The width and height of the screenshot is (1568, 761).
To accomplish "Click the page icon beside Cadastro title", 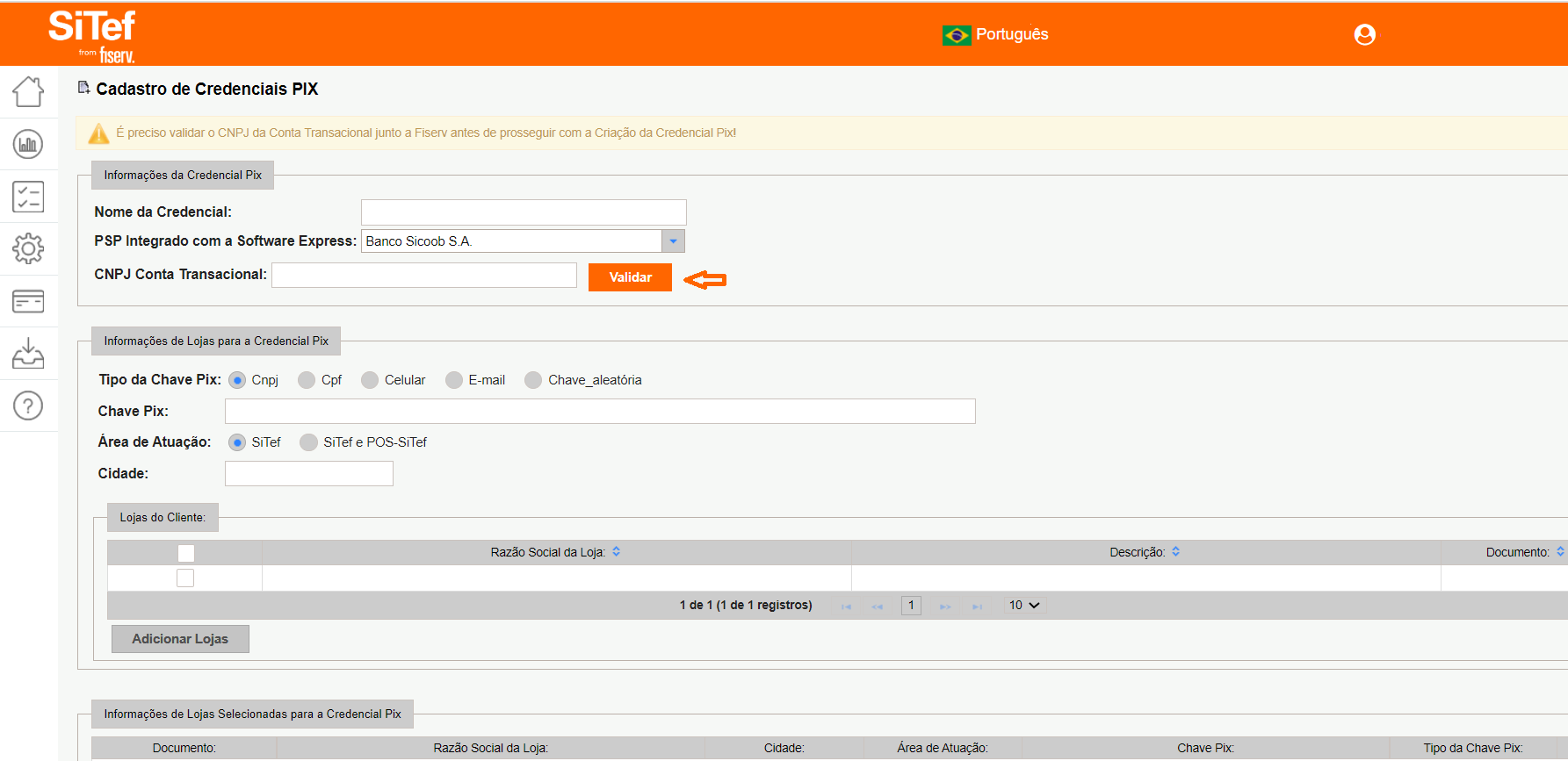I will 84,88.
